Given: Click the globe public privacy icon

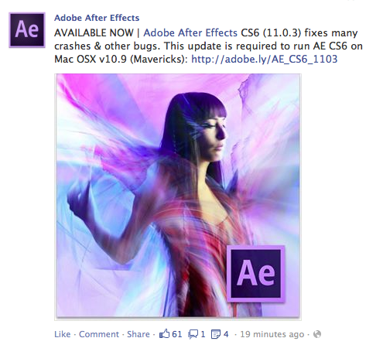Looking at the screenshot, I should tap(317, 334).
